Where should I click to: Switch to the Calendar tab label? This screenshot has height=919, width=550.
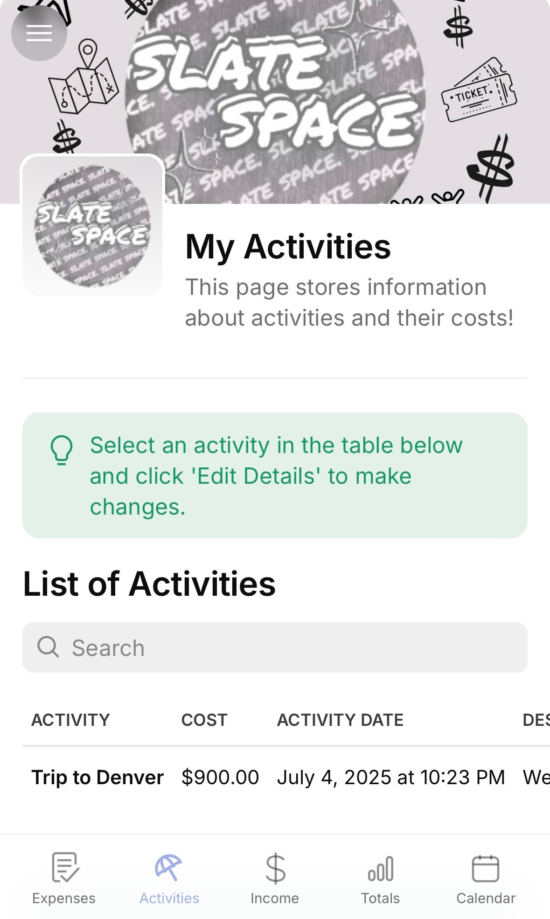[486, 898]
